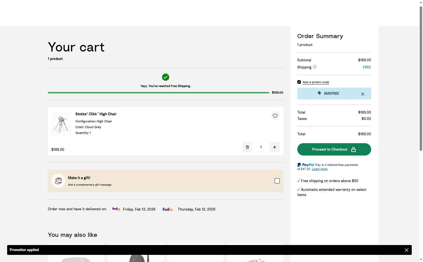Viewport: 423px width, 262px height.
Task: Click the FedEx logo beside Thursday, Feb 12
Action: [x=168, y=209]
